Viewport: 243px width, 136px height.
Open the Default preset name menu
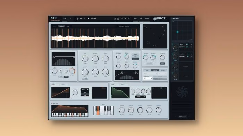(93, 19)
